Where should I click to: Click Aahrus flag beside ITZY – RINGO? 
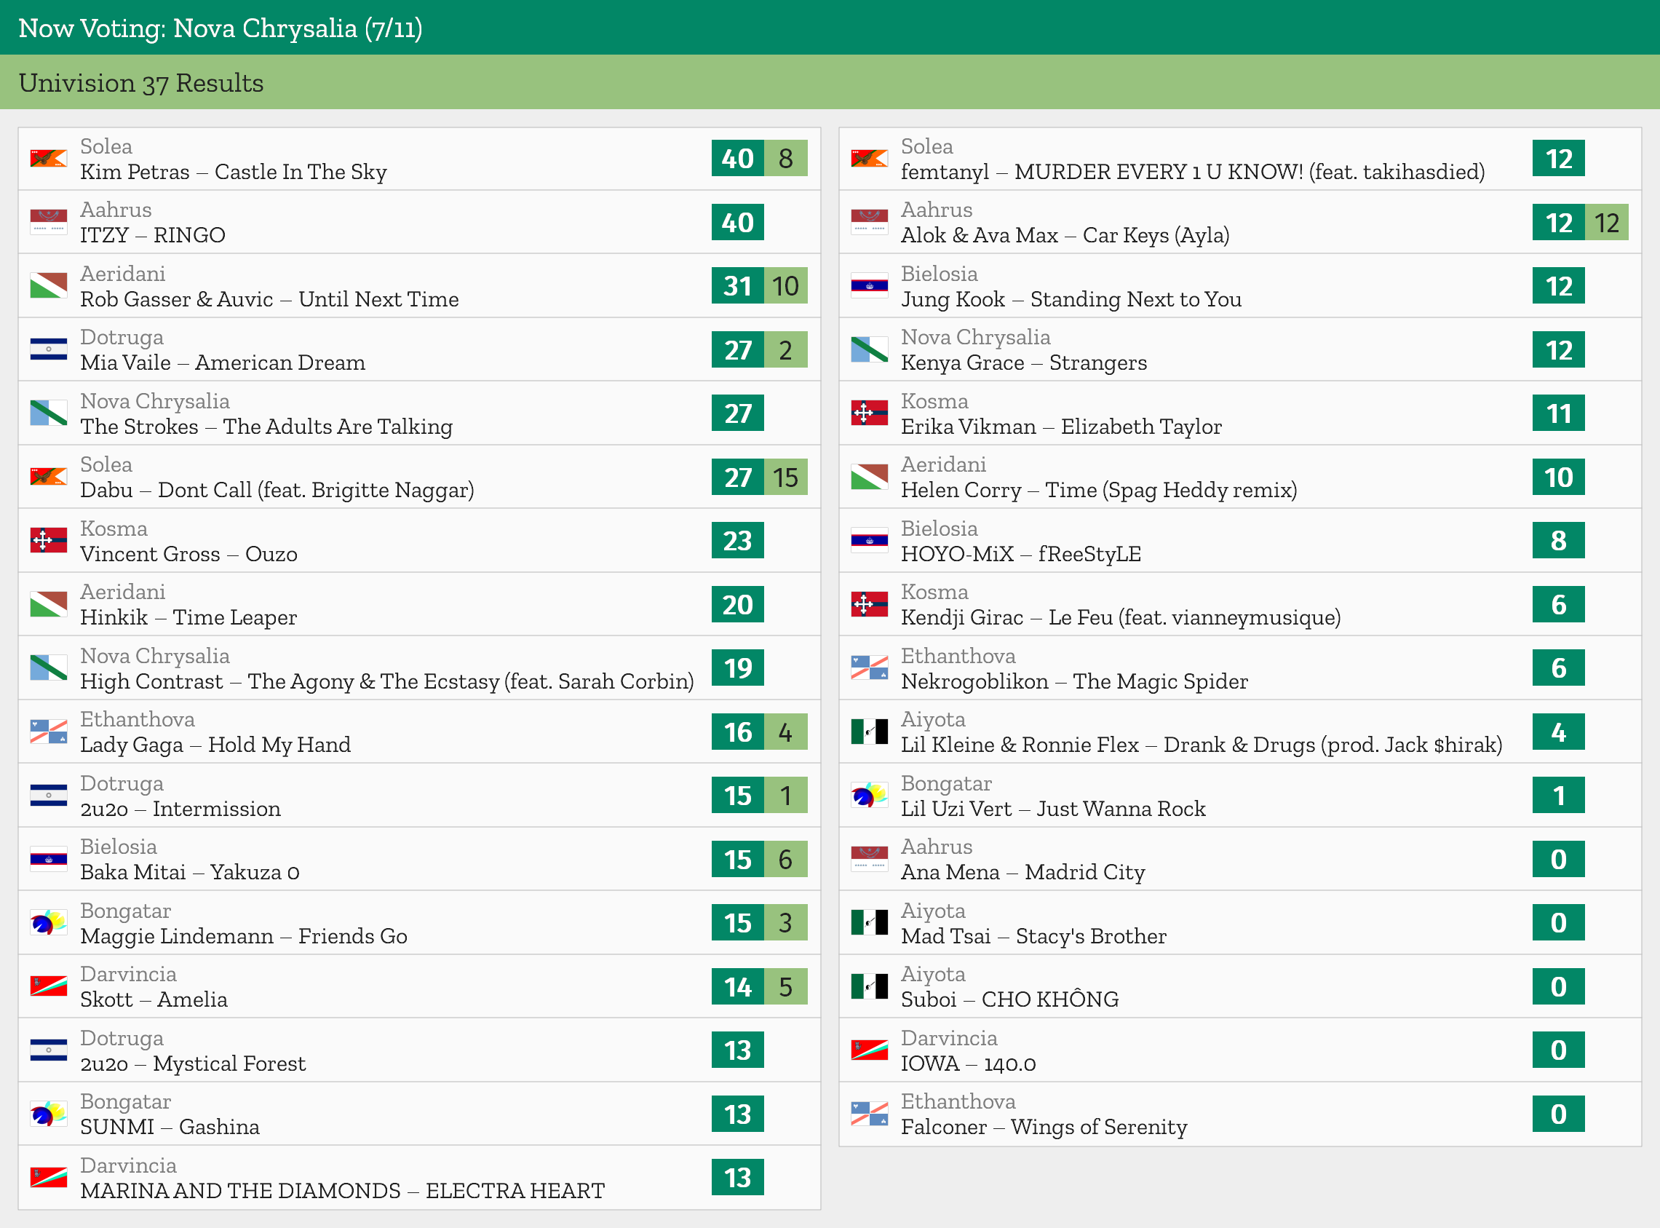pos(48,222)
